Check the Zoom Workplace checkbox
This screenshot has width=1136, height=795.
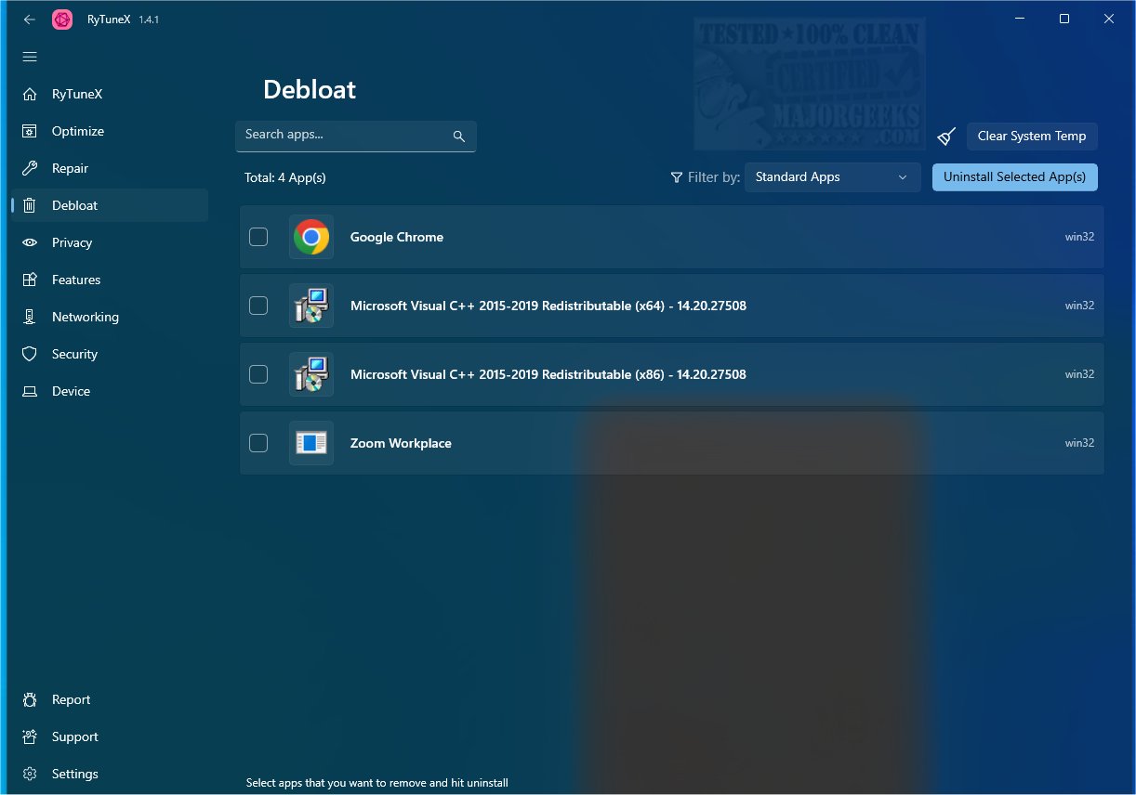click(x=258, y=443)
